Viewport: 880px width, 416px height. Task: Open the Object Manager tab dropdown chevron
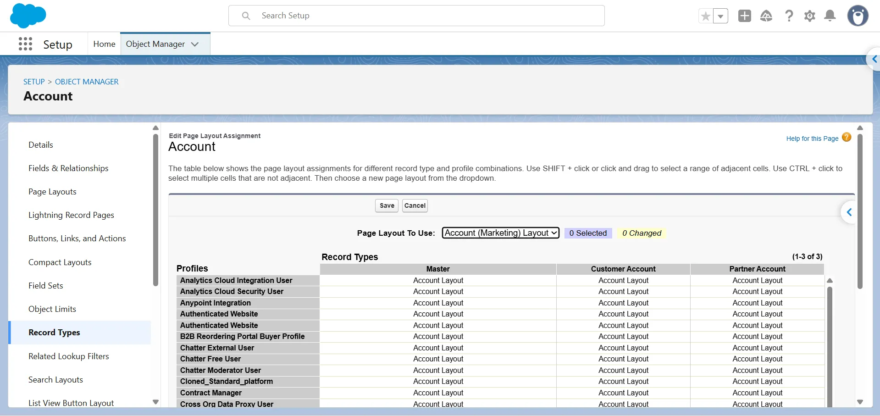[x=195, y=44]
